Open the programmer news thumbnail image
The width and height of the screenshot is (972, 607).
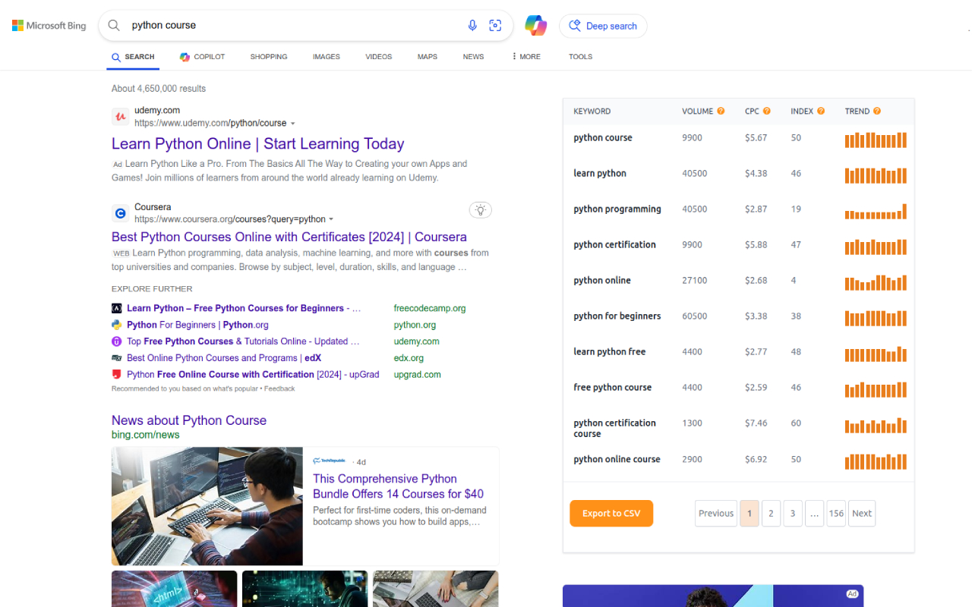207,506
